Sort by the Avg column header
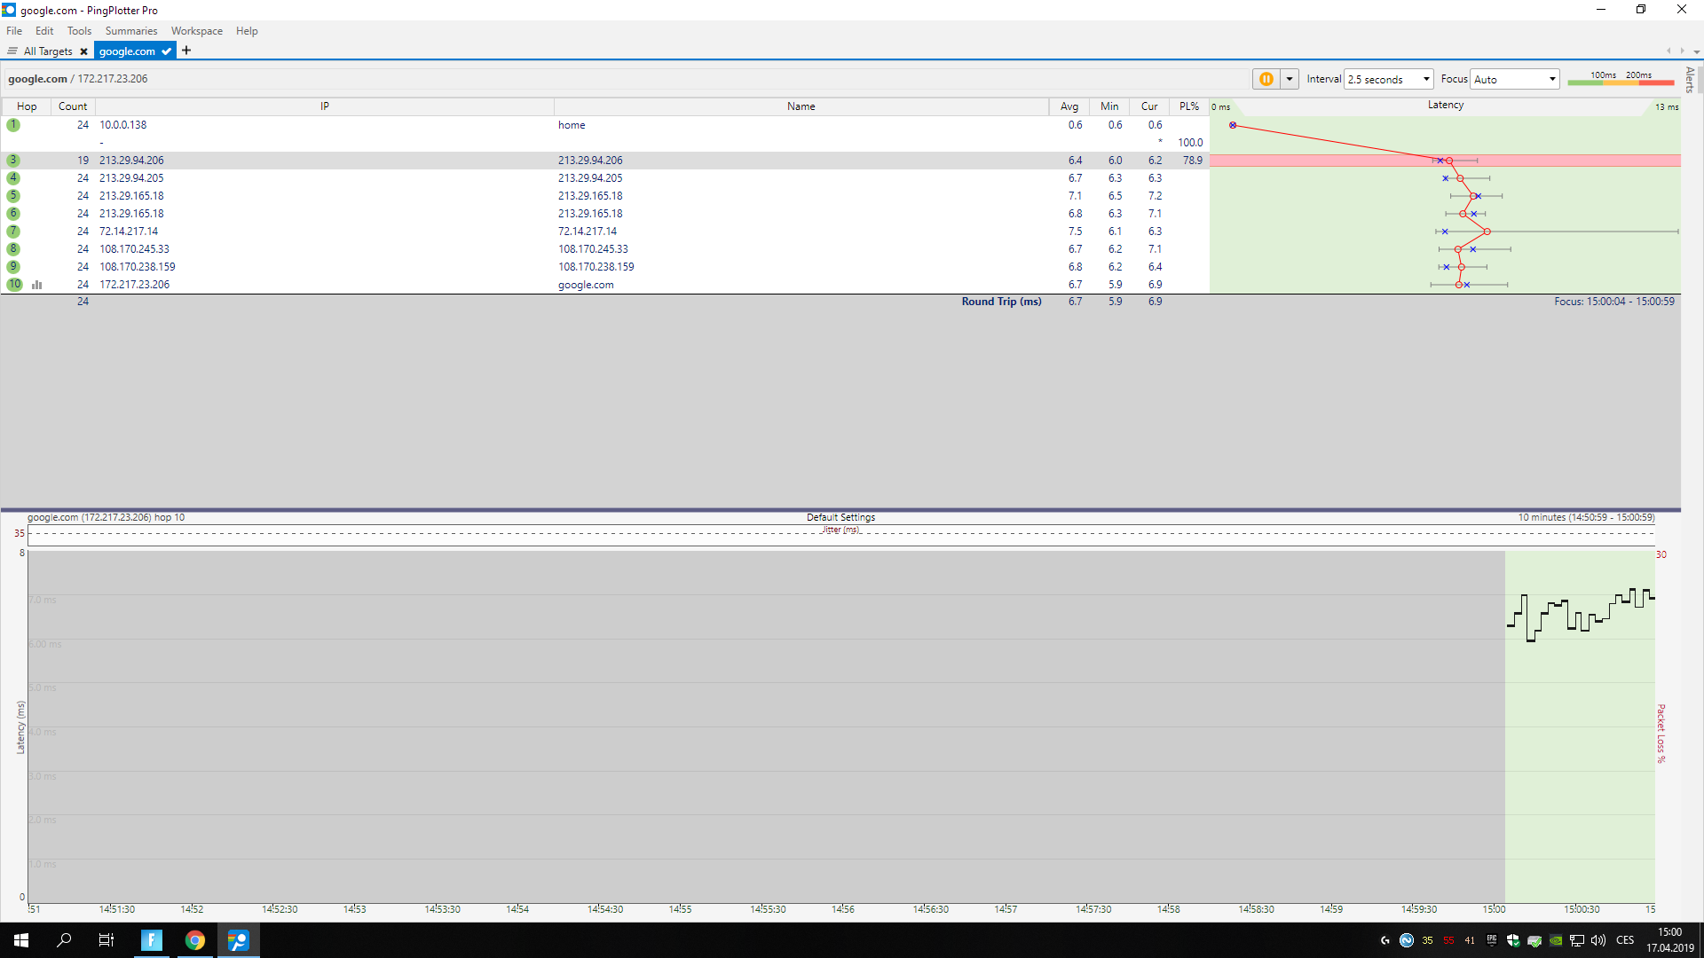Image resolution: width=1704 pixels, height=958 pixels. click(x=1069, y=106)
